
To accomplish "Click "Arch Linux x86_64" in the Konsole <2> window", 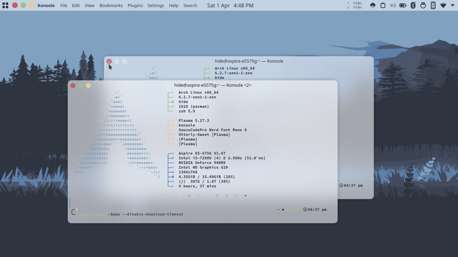I will point(198,92).
